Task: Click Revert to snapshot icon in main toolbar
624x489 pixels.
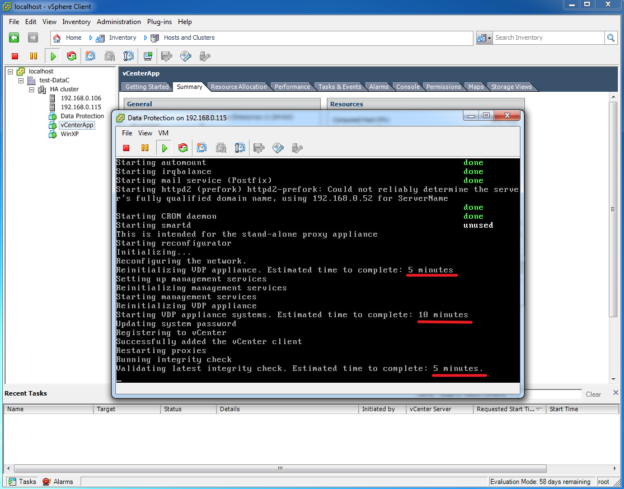Action: (110, 56)
